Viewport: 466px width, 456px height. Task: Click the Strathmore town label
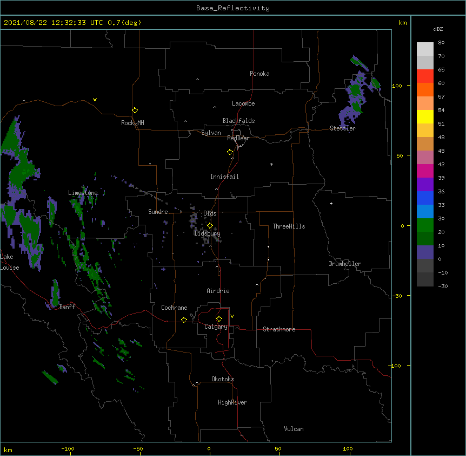click(x=279, y=329)
